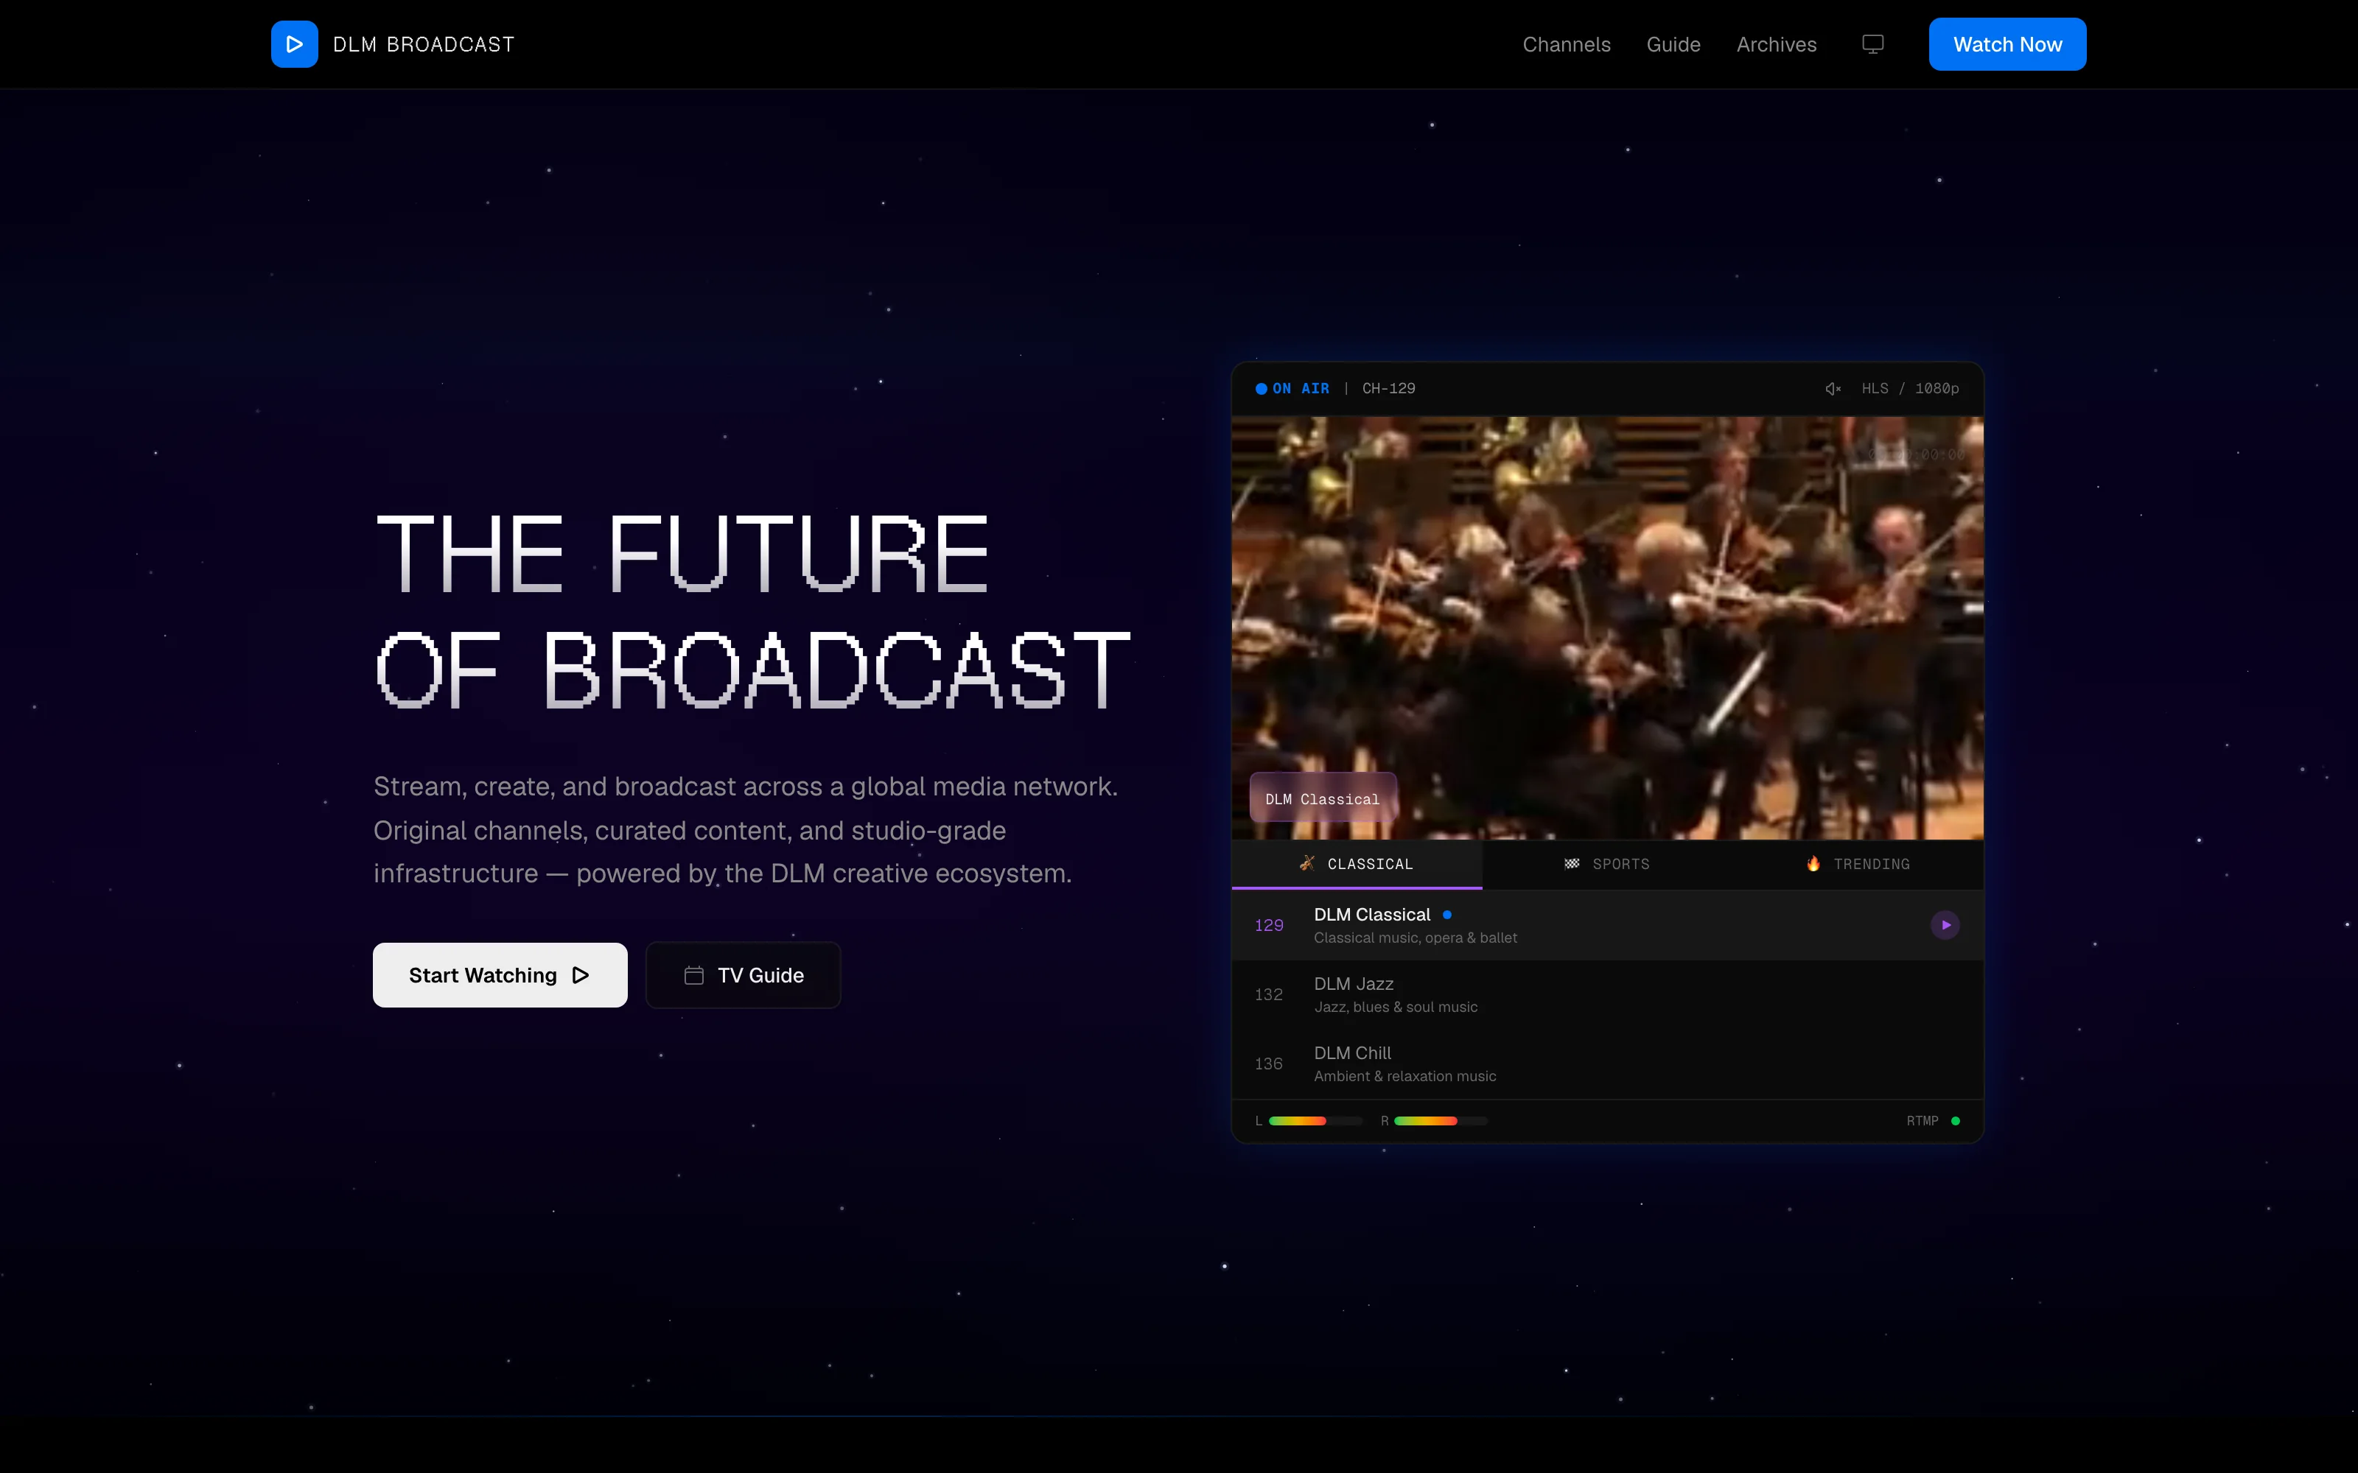Click the DLM Broadcast play logo icon
Image resolution: width=2358 pixels, height=1473 pixels.
pyautogui.click(x=294, y=44)
